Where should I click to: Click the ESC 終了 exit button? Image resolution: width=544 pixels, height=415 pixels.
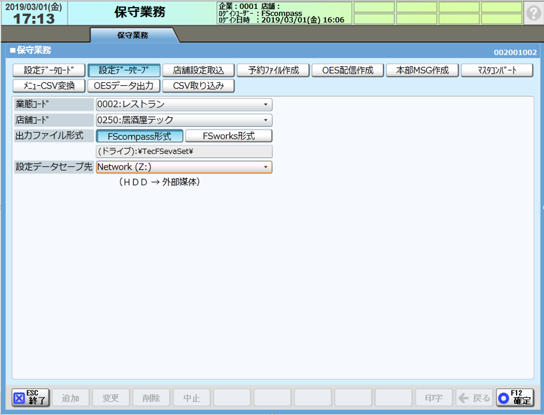click(x=31, y=398)
